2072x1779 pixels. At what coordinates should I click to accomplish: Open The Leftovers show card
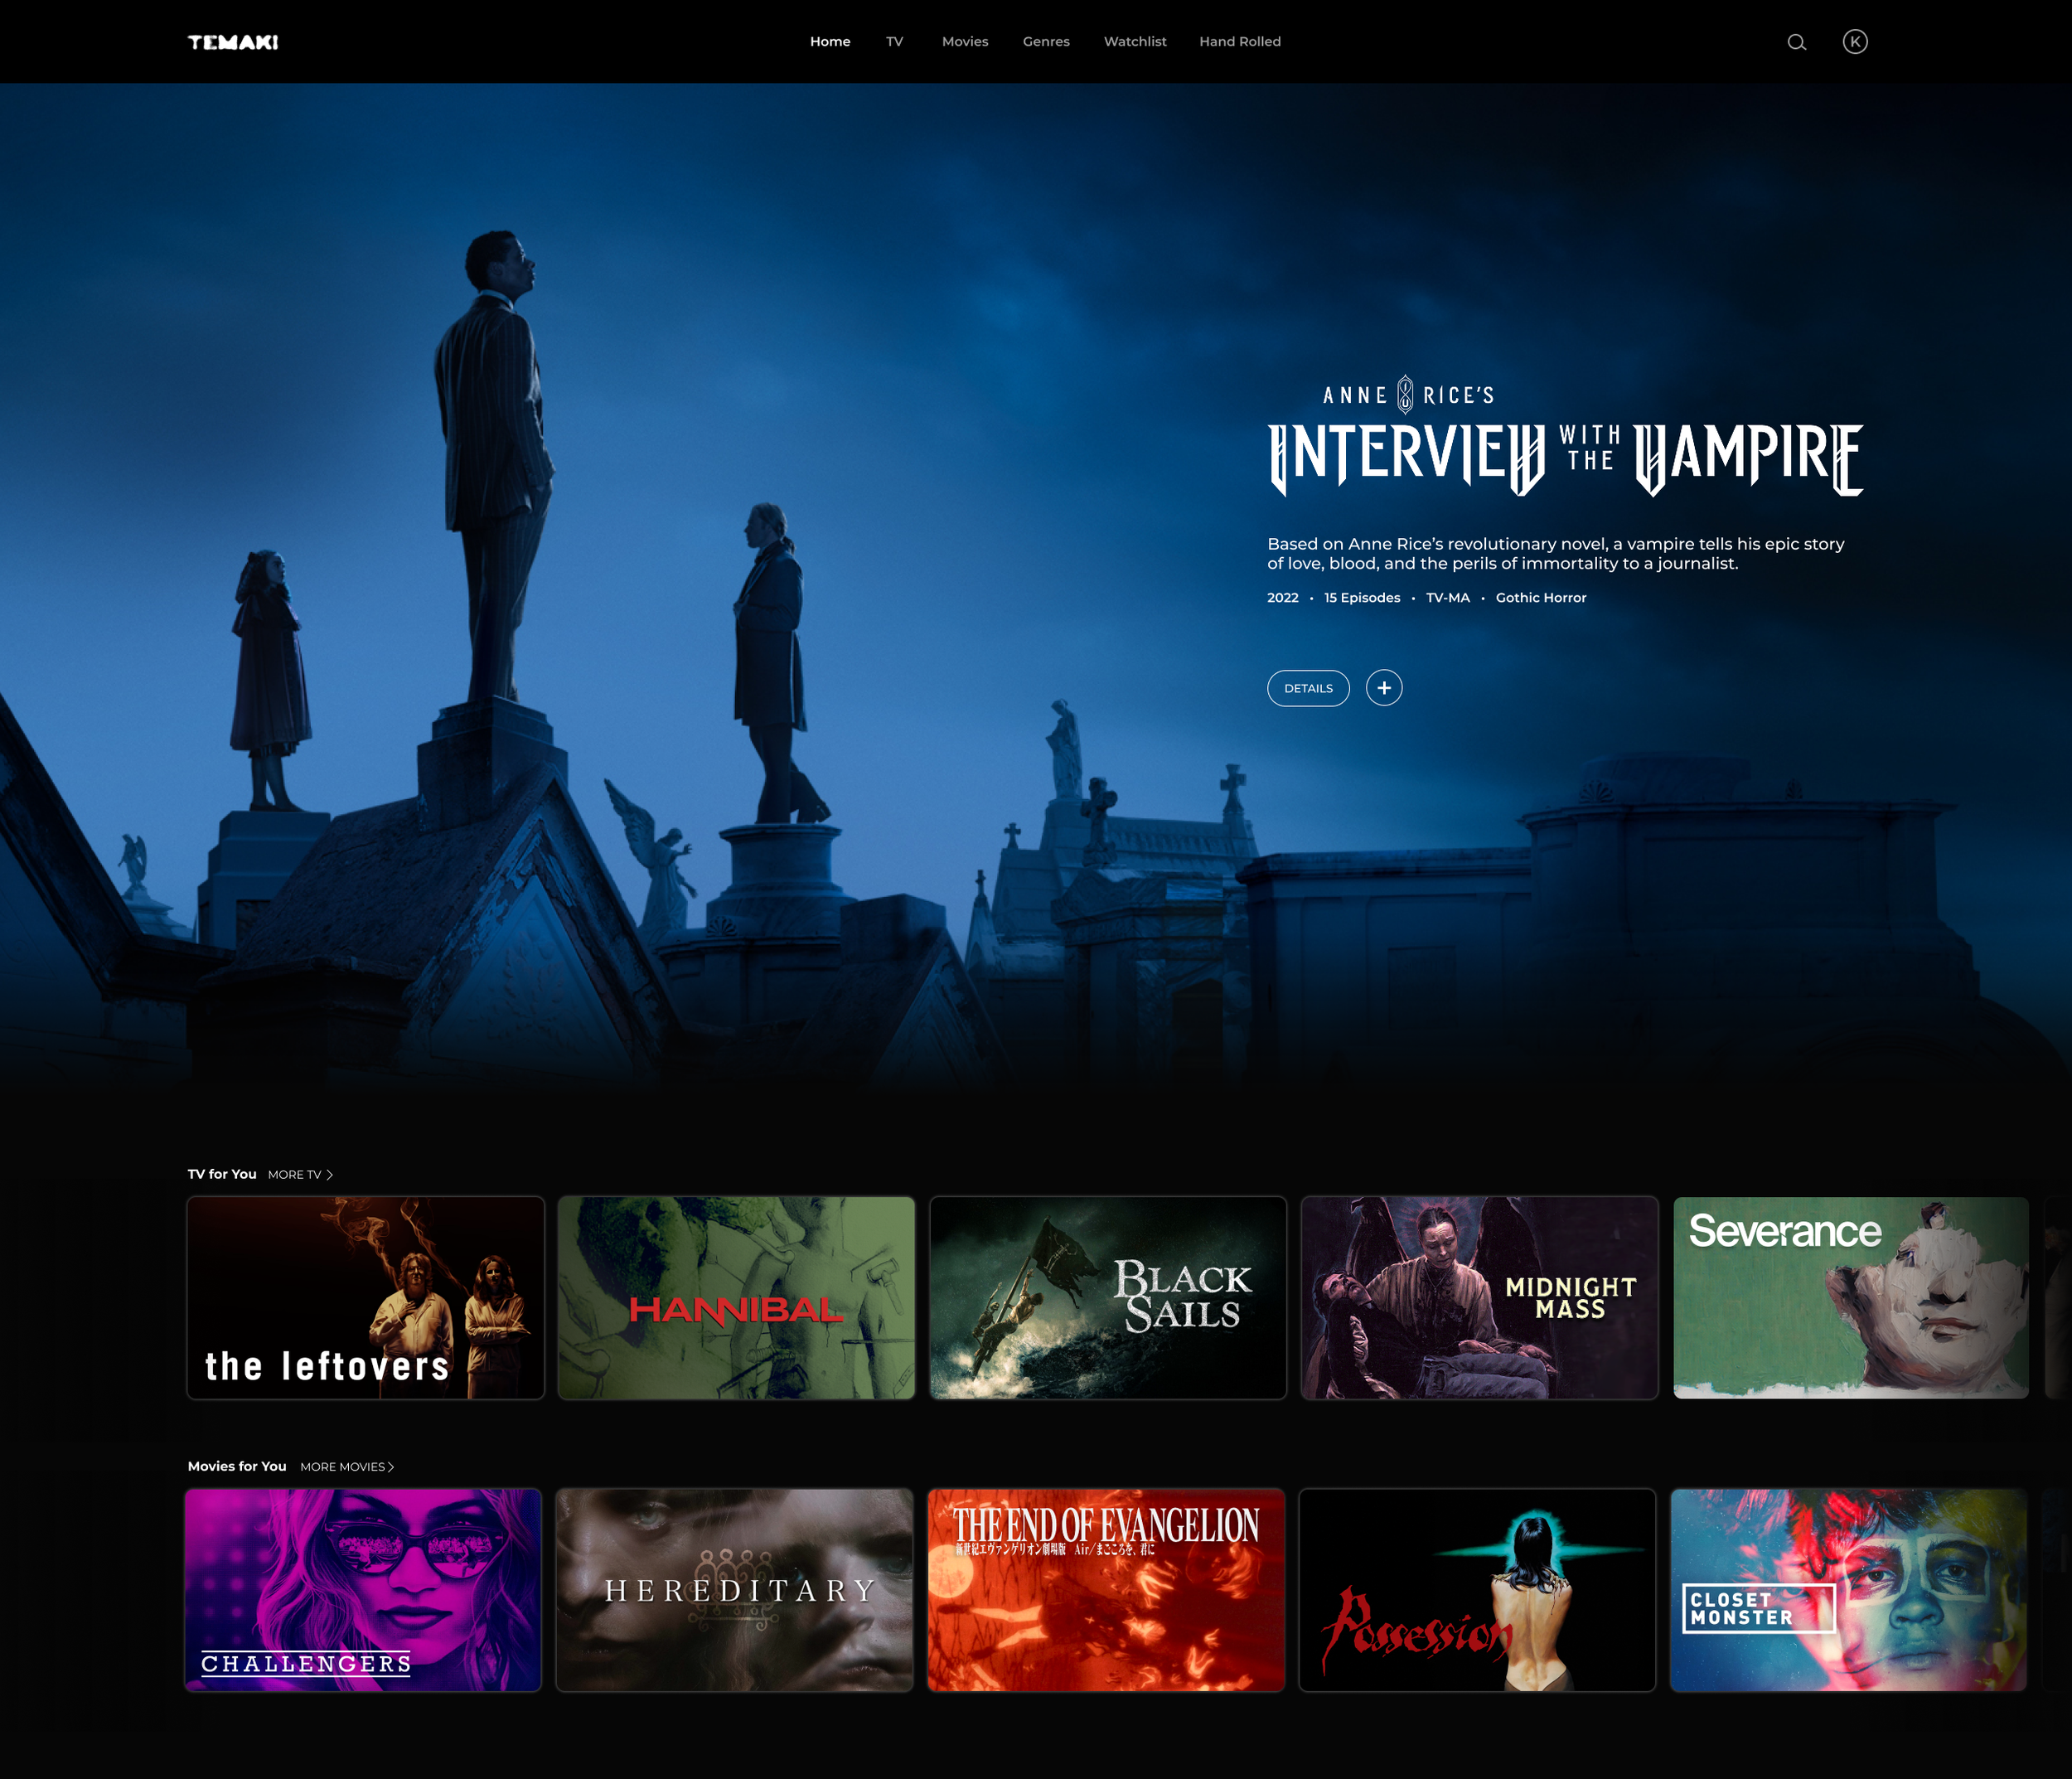(366, 1298)
